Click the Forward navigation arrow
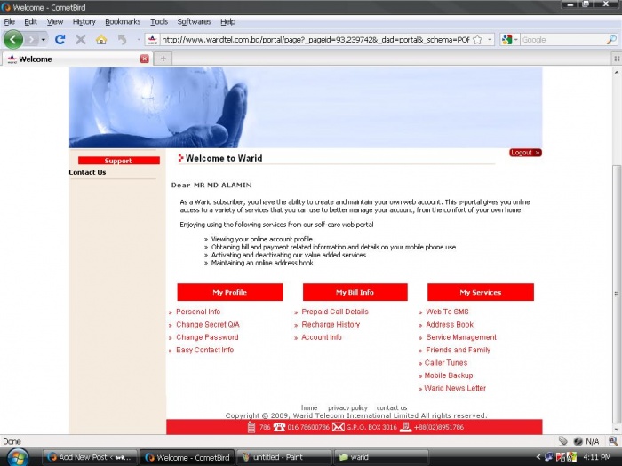The image size is (622, 466). click(x=31, y=39)
